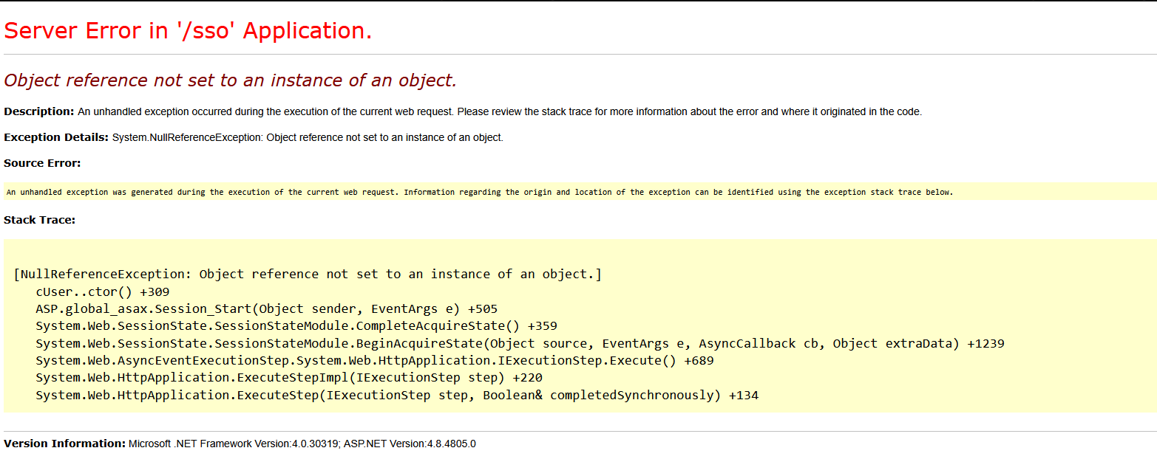This screenshot has height=476, width=1157.
Task: Click the "An unhandled exception occurred" description sentence
Action: coord(500,111)
